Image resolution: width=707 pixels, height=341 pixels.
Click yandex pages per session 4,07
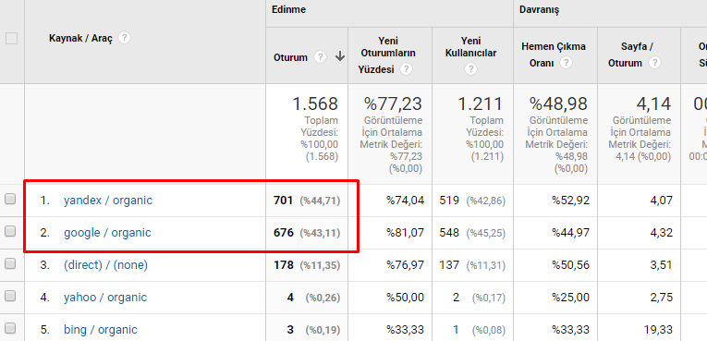point(661,201)
